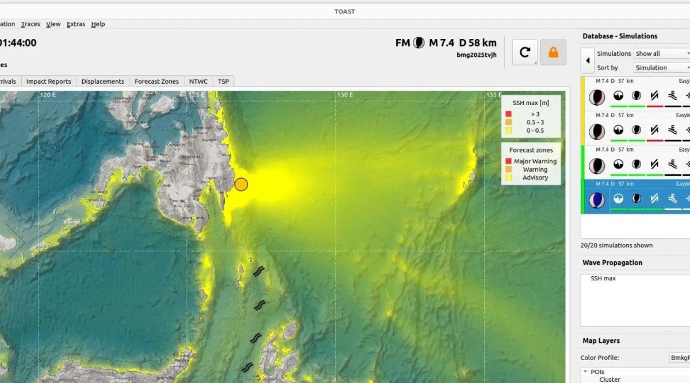Switch to the NTWC tab

click(198, 81)
